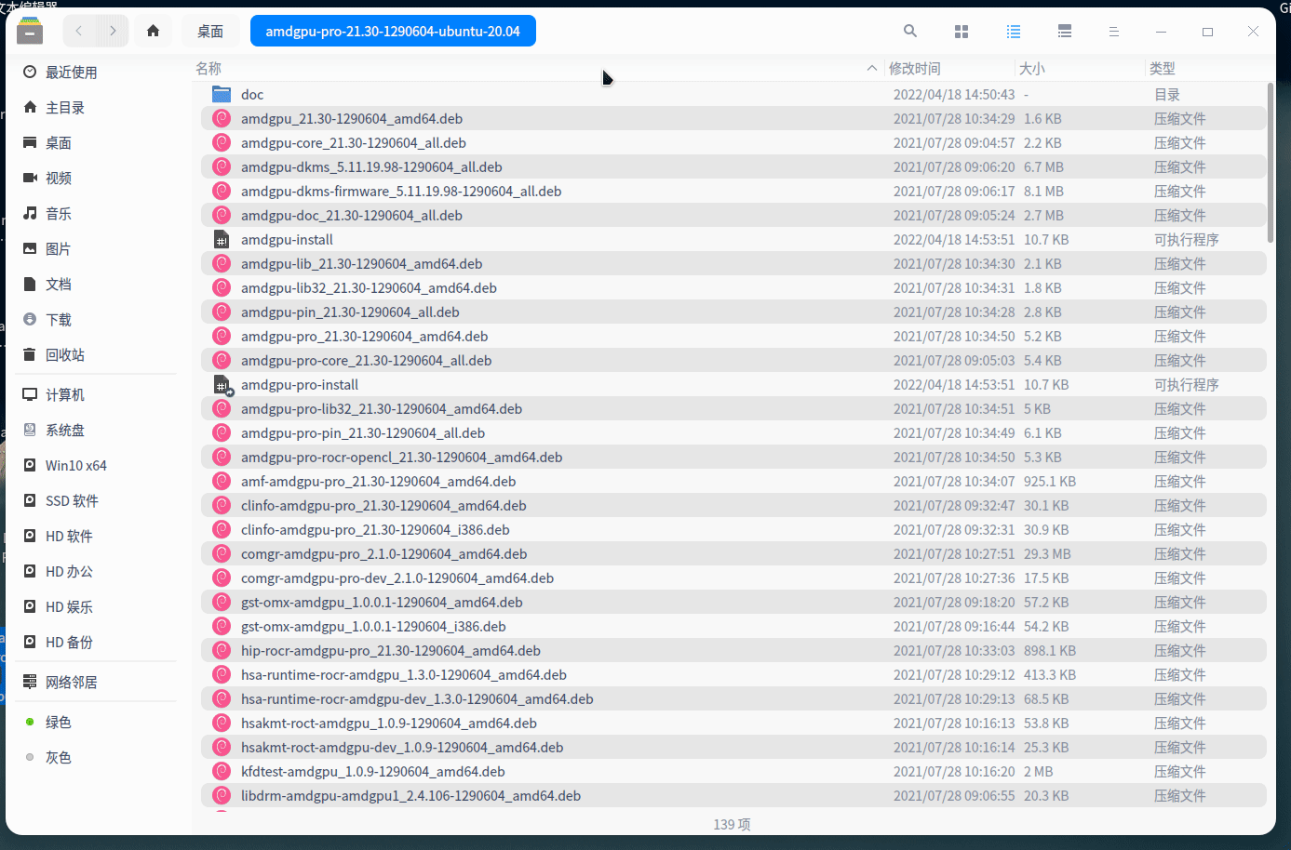The width and height of the screenshot is (1291, 850).
Task: Select amdgpu-lib_21.30-1290604_amd64.deb file
Action: [x=733, y=264]
